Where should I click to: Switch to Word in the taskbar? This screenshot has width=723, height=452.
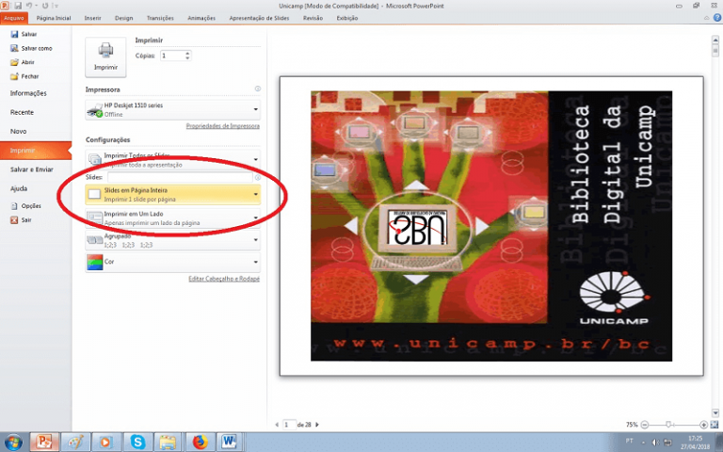tap(229, 442)
